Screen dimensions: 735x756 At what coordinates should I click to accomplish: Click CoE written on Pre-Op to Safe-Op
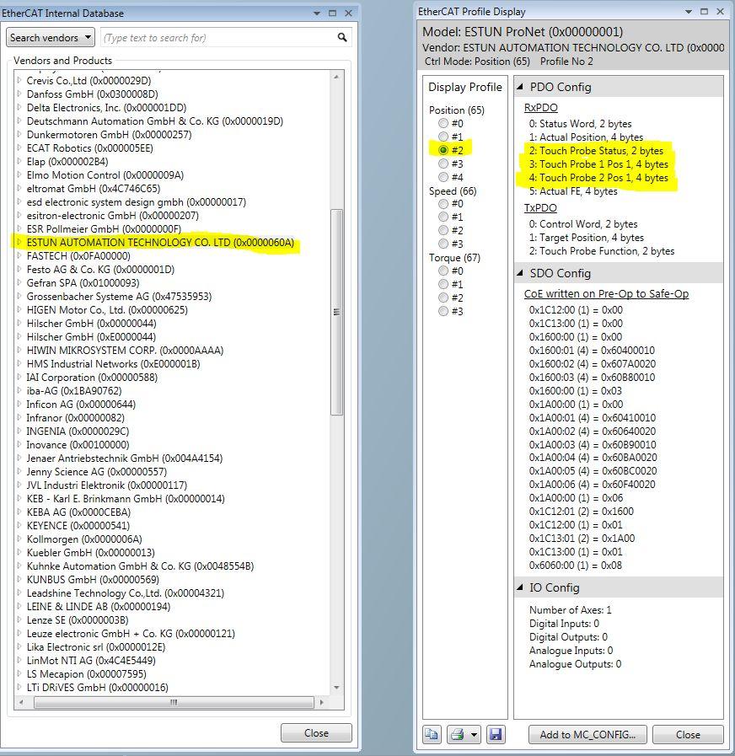(606, 293)
